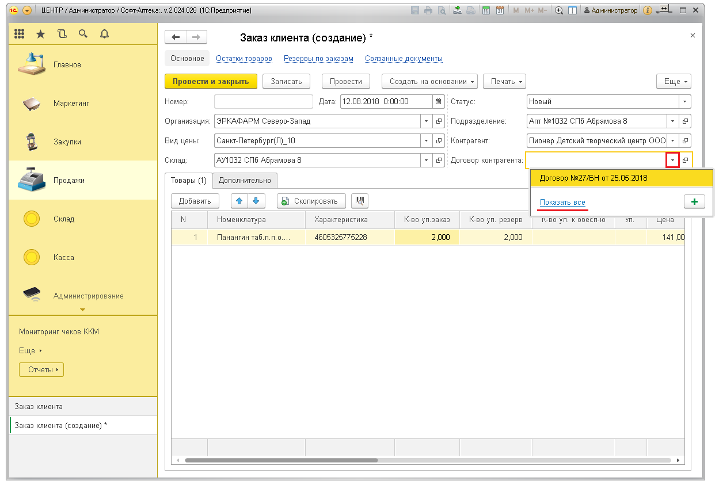
Task: Click the Показать все link
Action: [562, 203]
